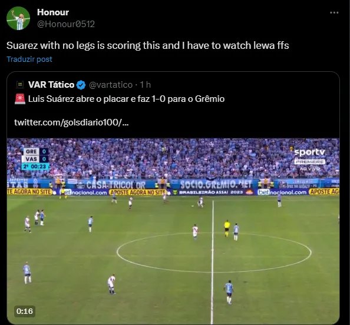Click the PREMIERE AO VIVO watermark
Viewport: 350px width, 325px height.
pyautogui.click(x=309, y=165)
